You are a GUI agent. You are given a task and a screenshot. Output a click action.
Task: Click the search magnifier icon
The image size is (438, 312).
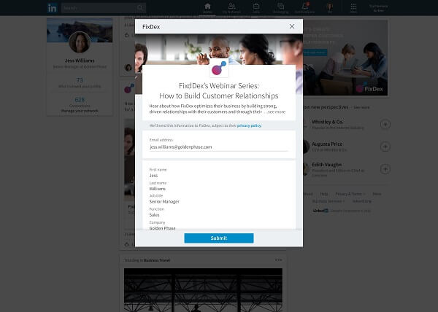coord(140,8)
